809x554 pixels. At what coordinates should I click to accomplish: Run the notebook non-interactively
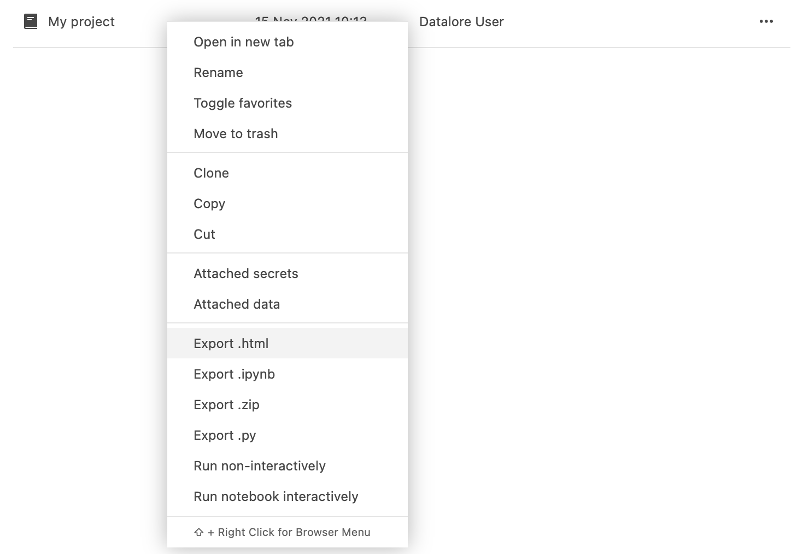[x=260, y=465]
